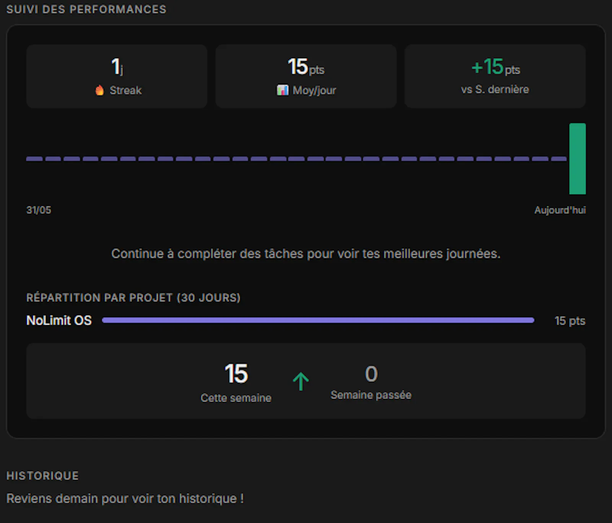The height and width of the screenshot is (523, 612).
Task: Click the RÉPARTITION PAR PROJET (30 JOURS) heading
Action: point(133,298)
